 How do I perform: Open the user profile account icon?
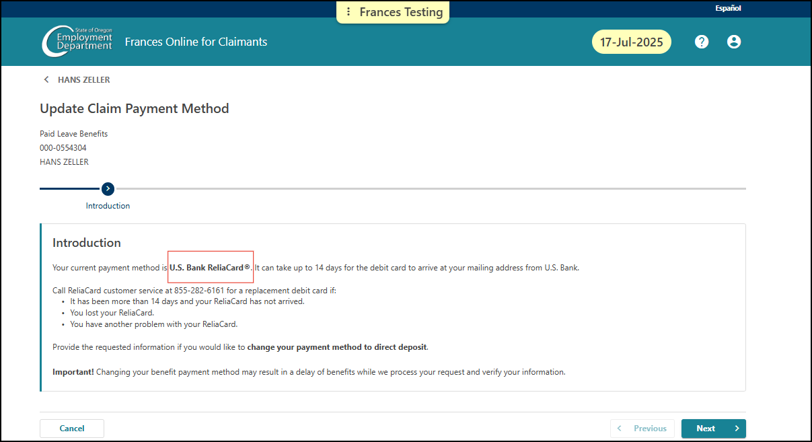point(734,42)
